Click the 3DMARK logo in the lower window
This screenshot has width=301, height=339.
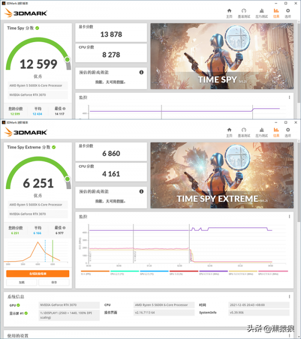click(26, 132)
